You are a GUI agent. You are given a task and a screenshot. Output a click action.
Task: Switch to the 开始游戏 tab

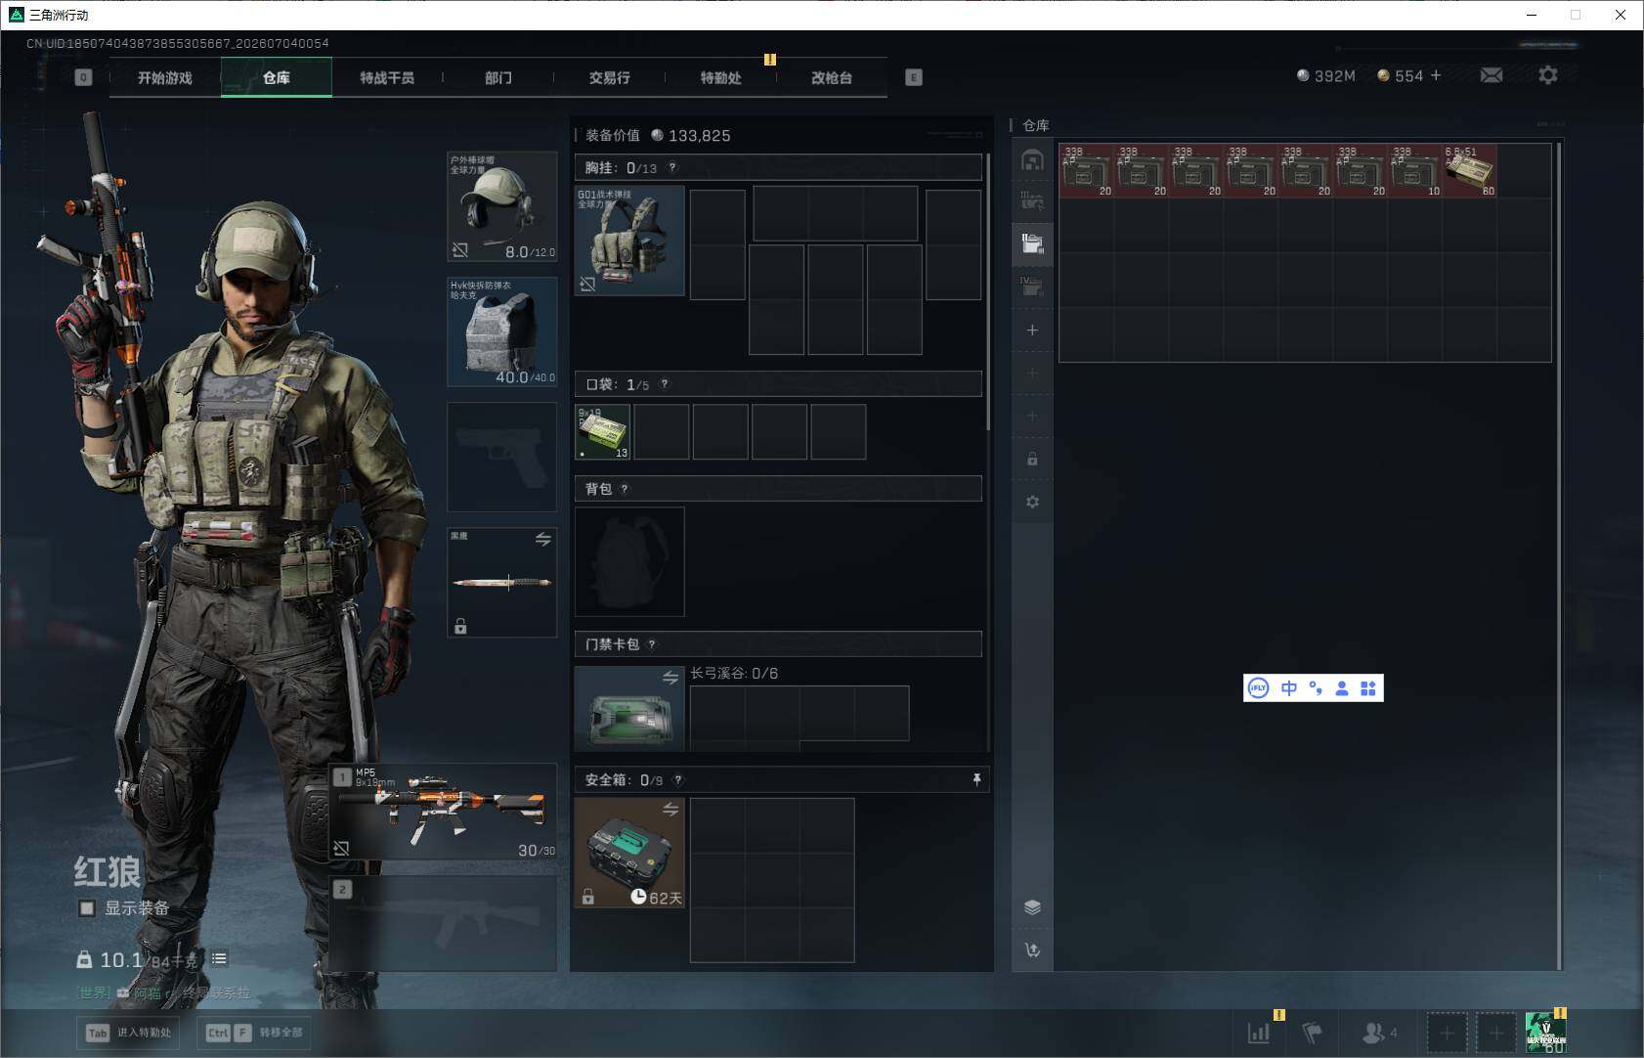(165, 77)
